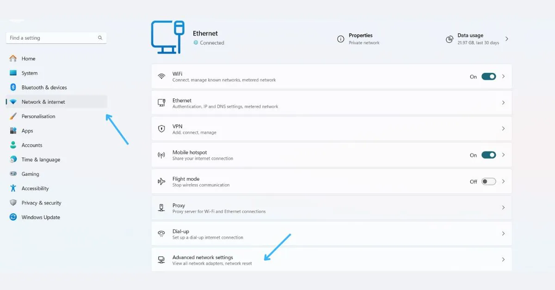
Task: Click the Advanced network settings icon
Action: pos(161,260)
